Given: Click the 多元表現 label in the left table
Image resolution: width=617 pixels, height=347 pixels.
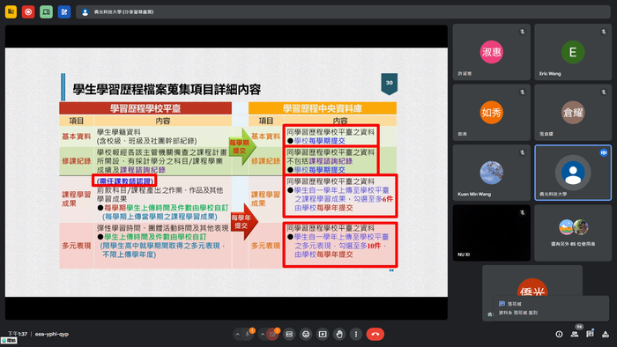Looking at the screenshot, I should 77,246.
